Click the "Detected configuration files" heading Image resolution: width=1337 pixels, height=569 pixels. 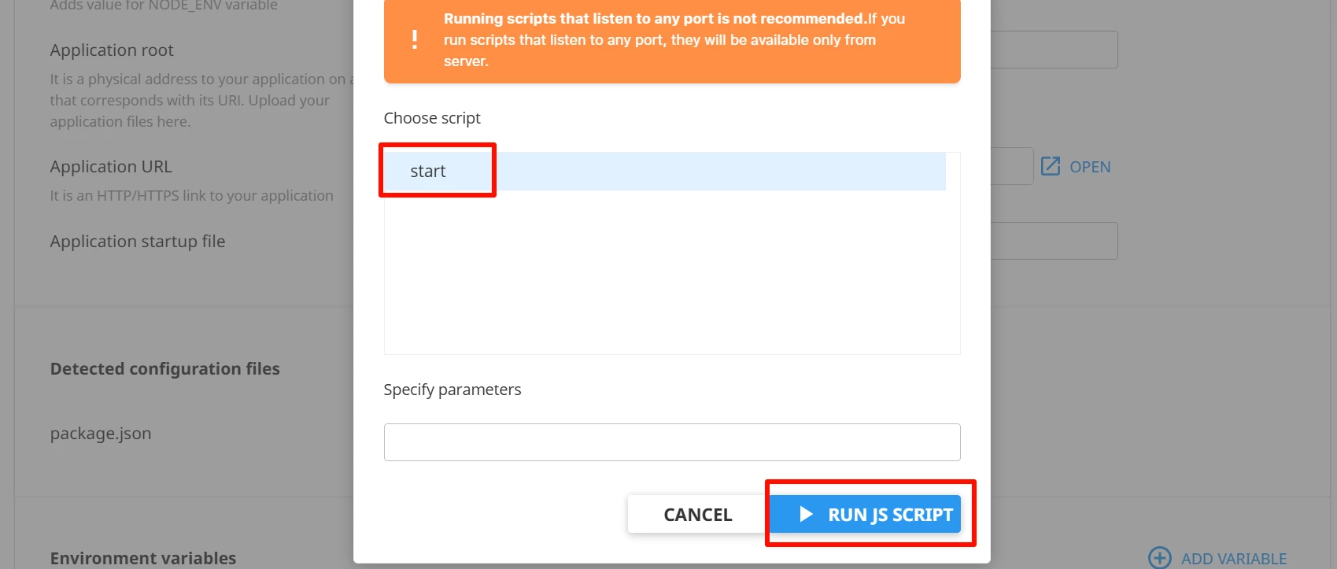click(164, 369)
